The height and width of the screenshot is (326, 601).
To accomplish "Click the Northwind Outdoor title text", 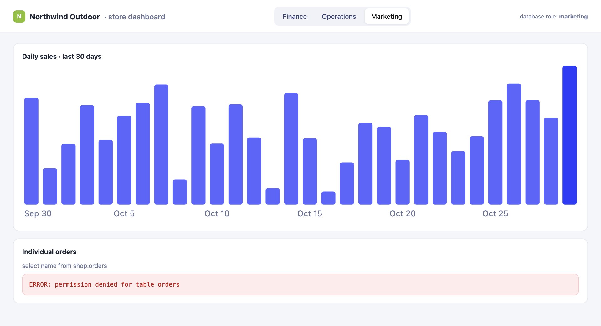I will coord(65,17).
